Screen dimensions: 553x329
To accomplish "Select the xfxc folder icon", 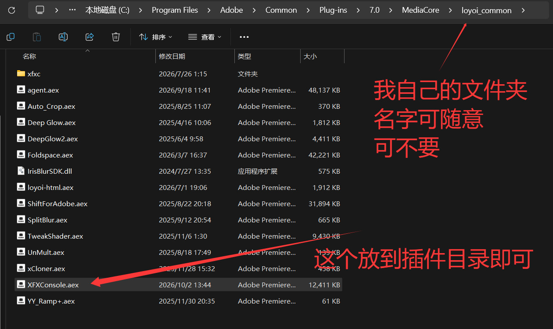I will point(21,73).
